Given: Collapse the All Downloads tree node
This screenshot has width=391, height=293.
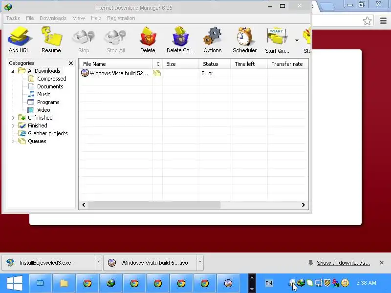Looking at the screenshot, I should point(13,71).
